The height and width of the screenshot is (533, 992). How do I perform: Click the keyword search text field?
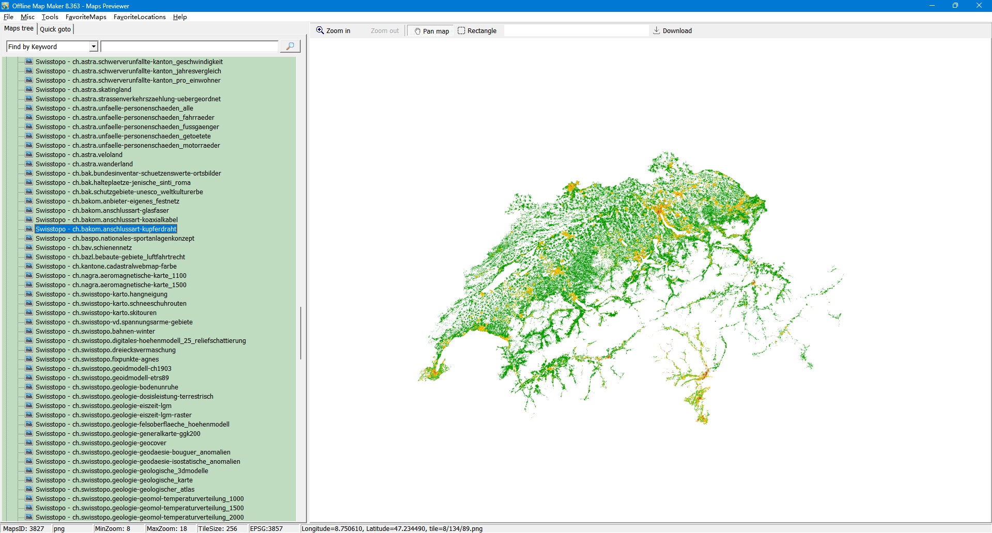coord(189,47)
